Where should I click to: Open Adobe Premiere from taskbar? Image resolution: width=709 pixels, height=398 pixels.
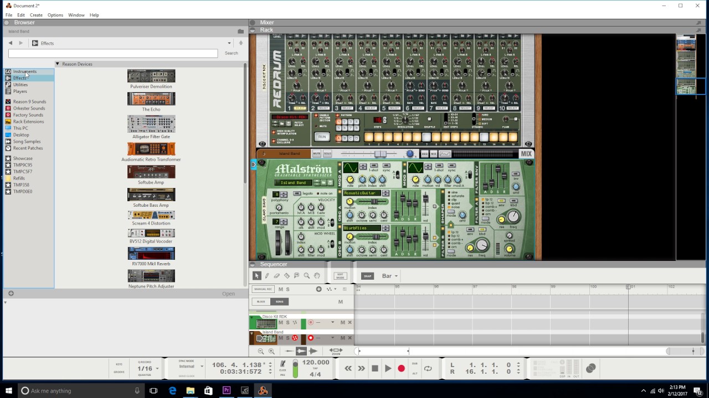click(227, 391)
